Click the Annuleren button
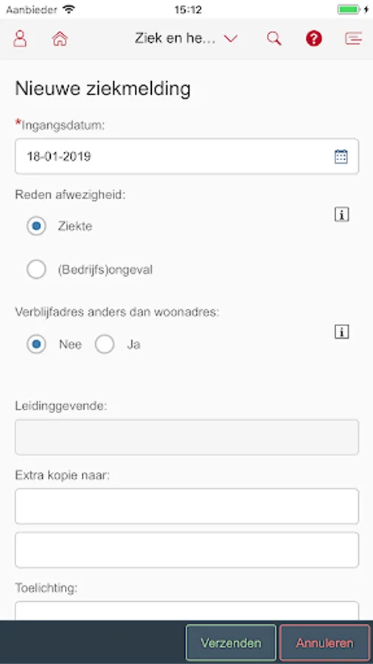This screenshot has height=664, width=373. [x=325, y=643]
